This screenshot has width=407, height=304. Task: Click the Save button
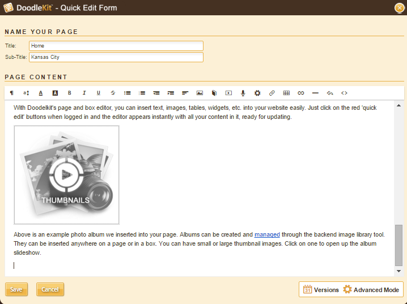click(16, 289)
